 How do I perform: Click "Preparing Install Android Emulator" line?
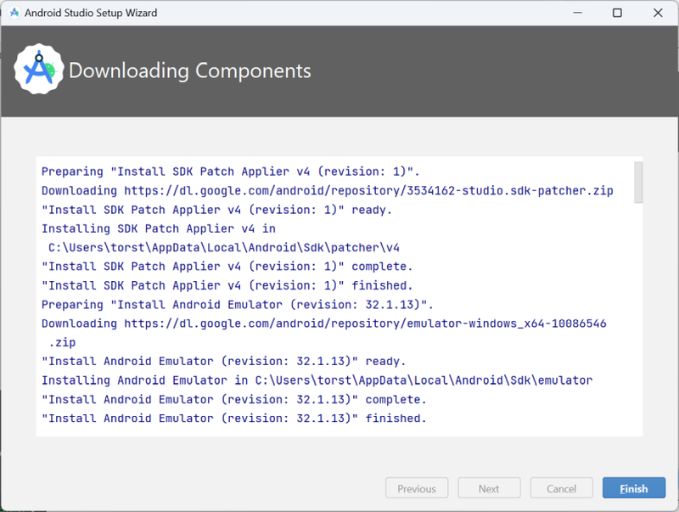point(238,305)
